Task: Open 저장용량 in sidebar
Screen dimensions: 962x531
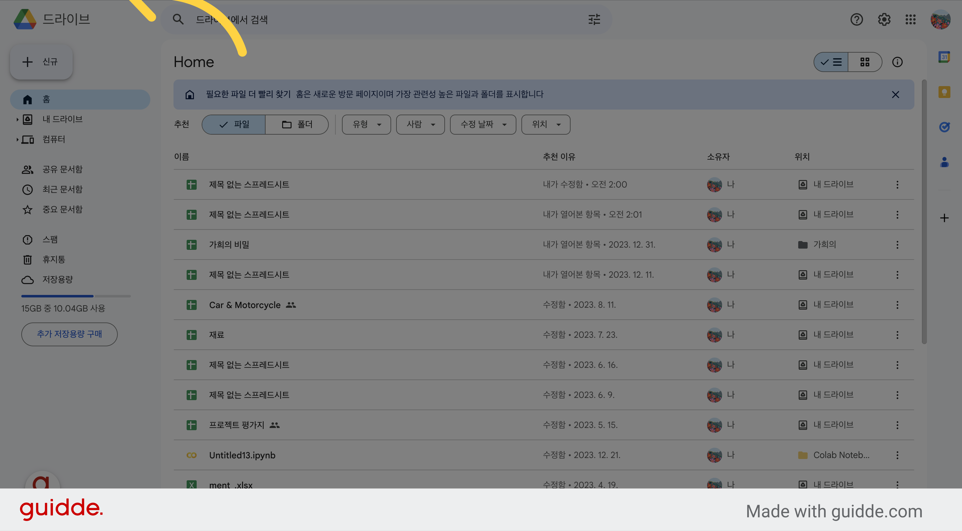Action: click(x=80, y=280)
